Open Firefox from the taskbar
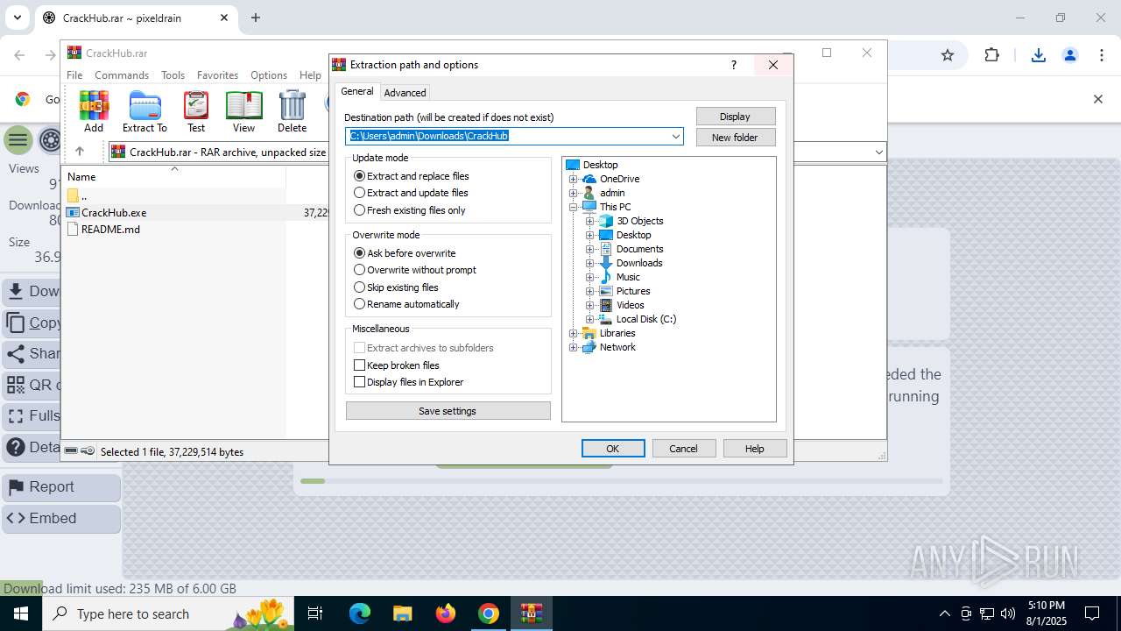The height and width of the screenshot is (631, 1121). click(446, 613)
